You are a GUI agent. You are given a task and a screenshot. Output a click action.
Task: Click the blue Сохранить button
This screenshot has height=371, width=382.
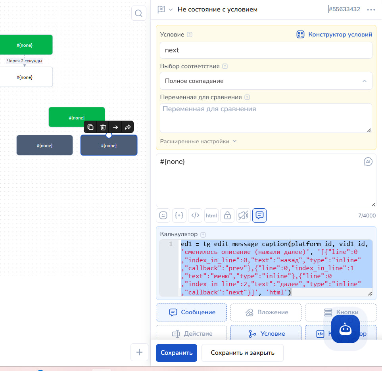click(177, 353)
